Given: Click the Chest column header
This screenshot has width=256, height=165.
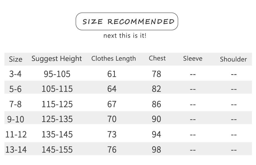Looking at the screenshot, I should point(157,58).
